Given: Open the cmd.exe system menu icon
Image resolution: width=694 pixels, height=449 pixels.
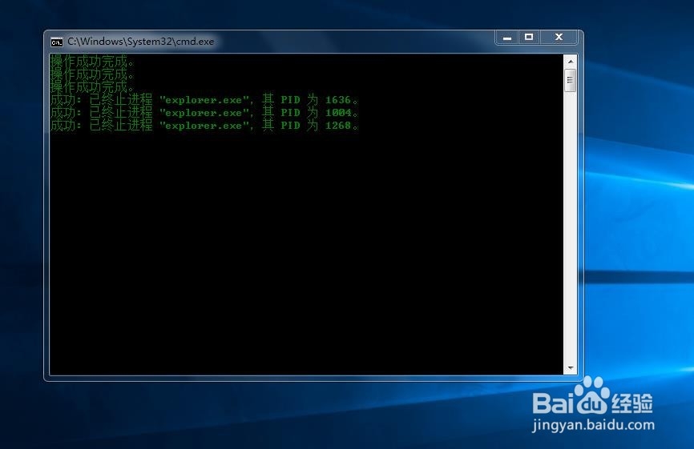Looking at the screenshot, I should (57, 42).
